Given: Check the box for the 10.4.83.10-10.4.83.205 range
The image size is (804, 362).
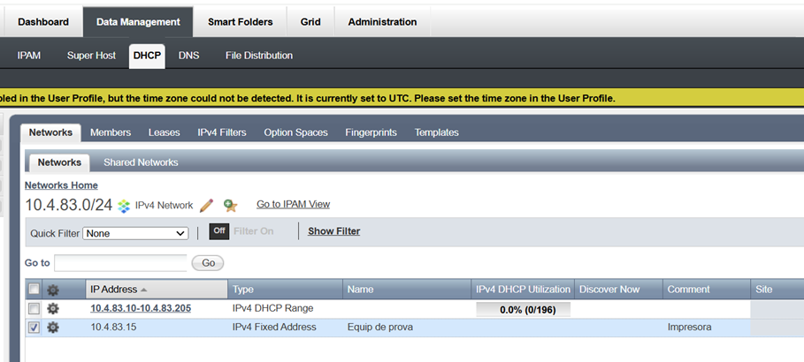Looking at the screenshot, I should [34, 309].
